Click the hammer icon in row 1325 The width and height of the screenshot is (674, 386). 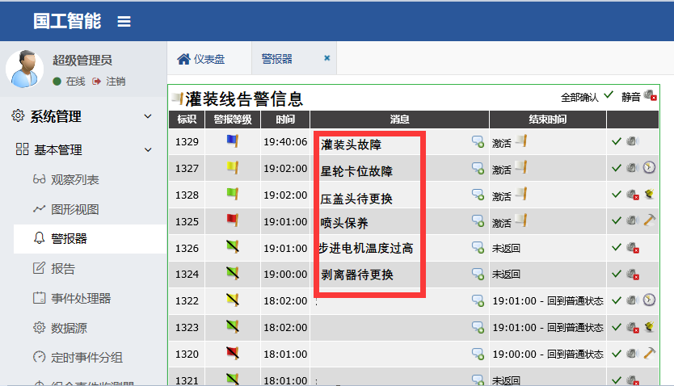tap(649, 220)
